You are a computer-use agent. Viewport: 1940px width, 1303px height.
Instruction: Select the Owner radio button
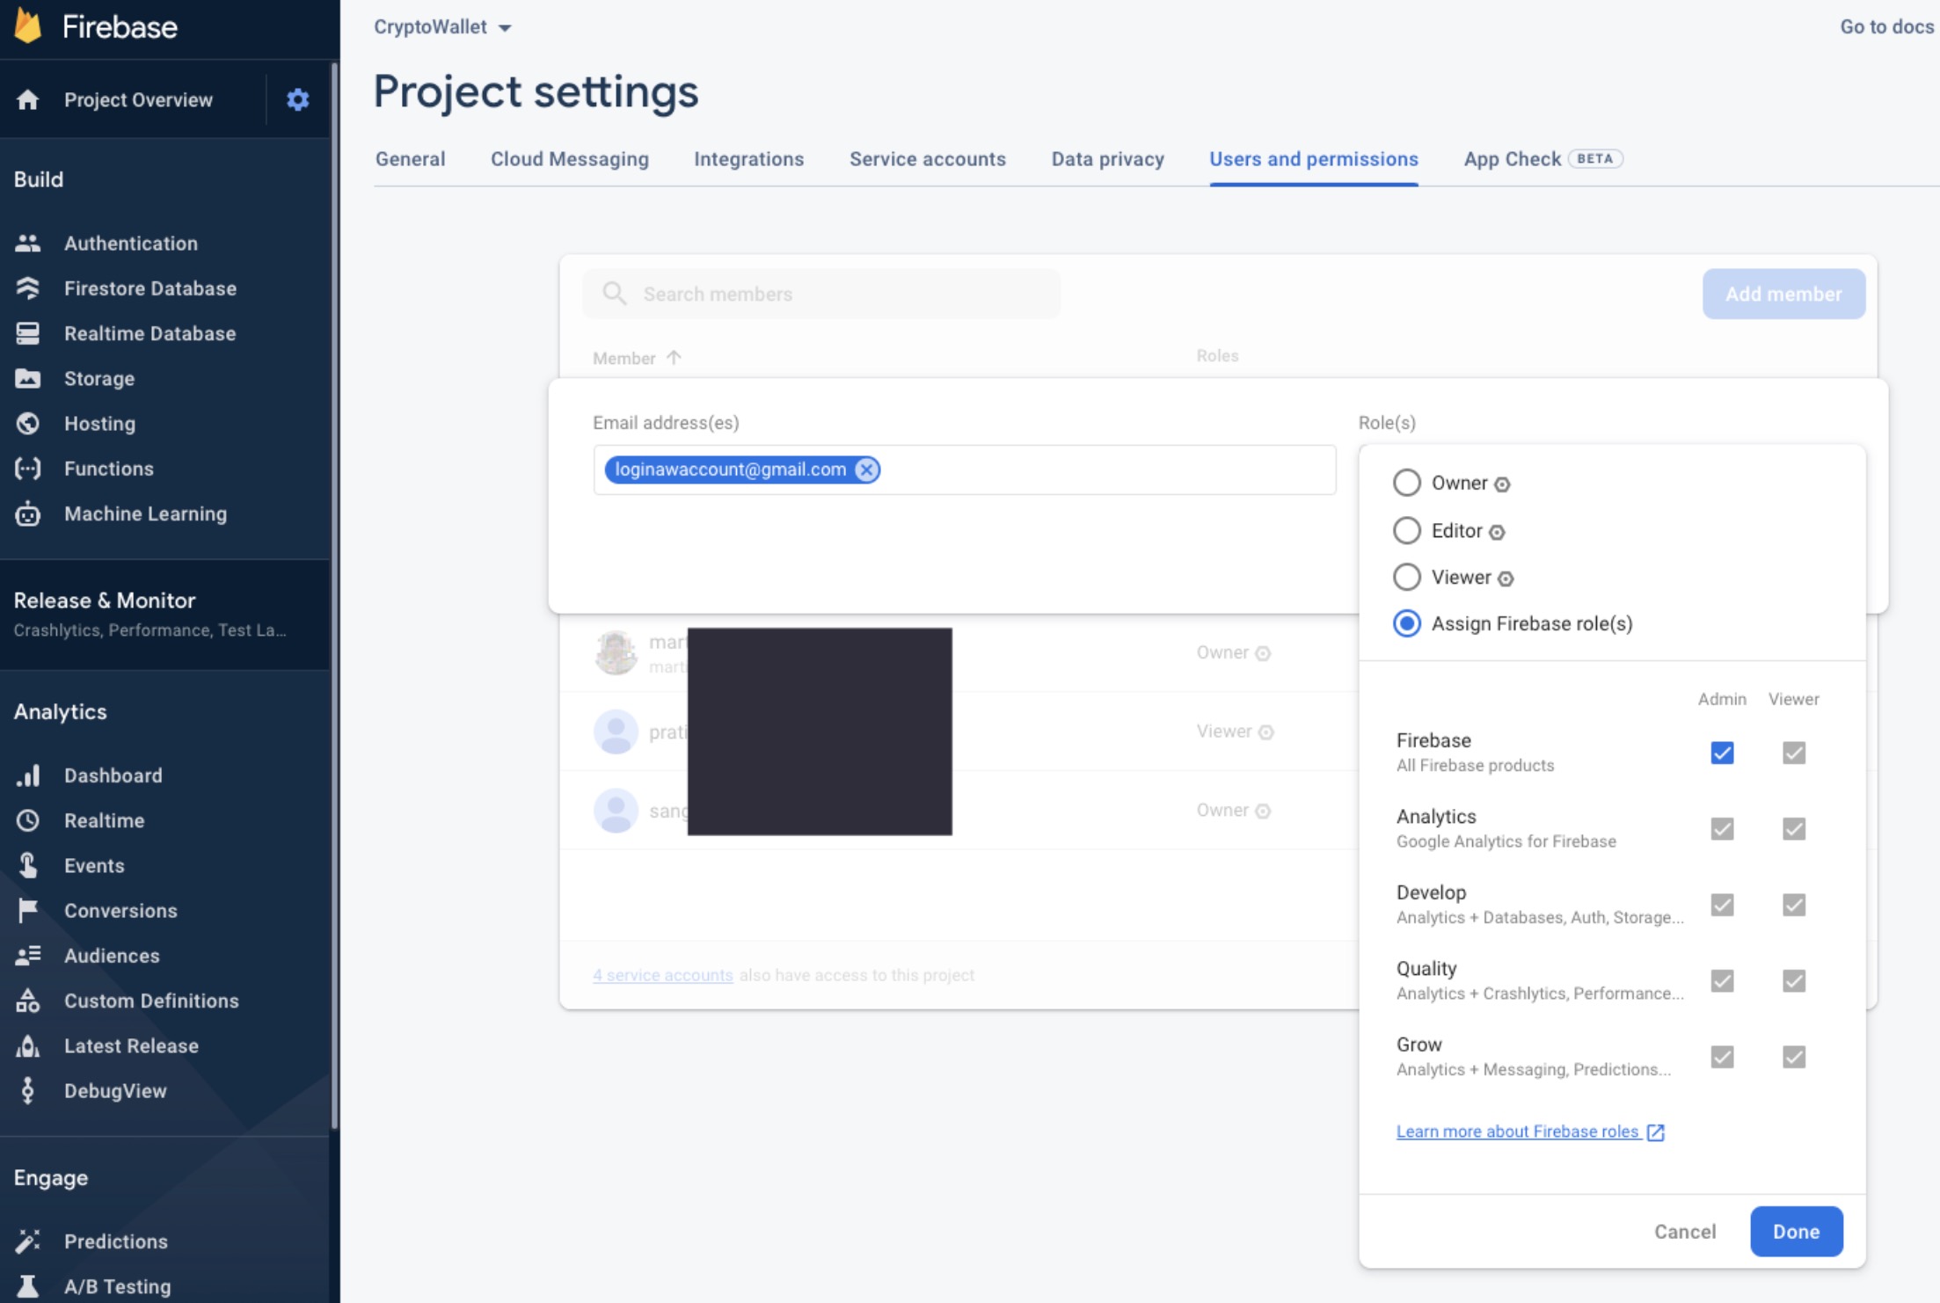1406,483
